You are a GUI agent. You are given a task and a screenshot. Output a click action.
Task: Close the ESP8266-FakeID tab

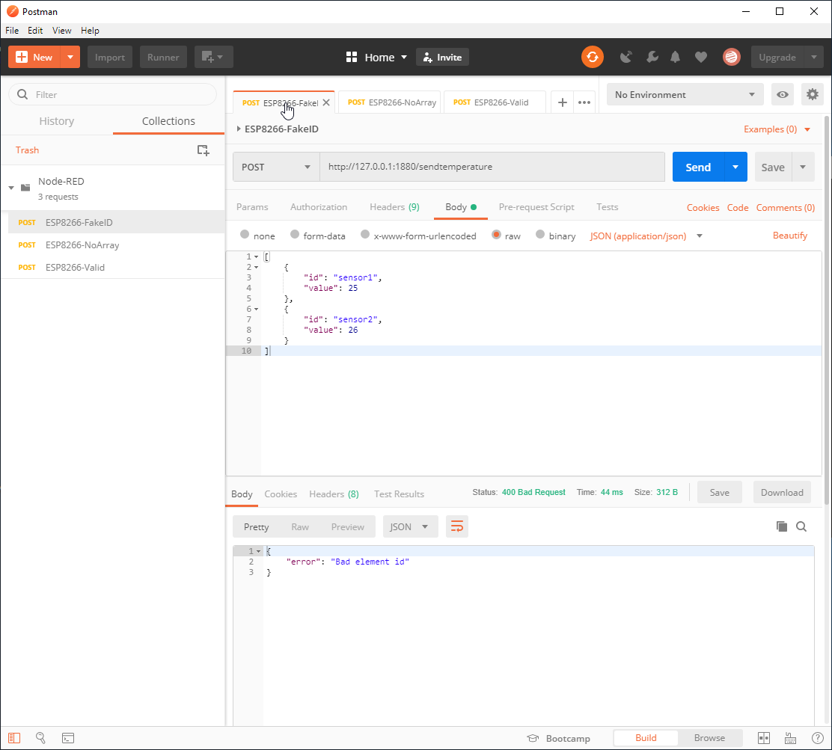[x=326, y=102]
